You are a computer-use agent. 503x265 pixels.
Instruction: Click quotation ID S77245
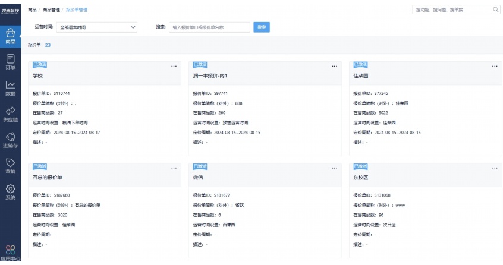point(381,93)
